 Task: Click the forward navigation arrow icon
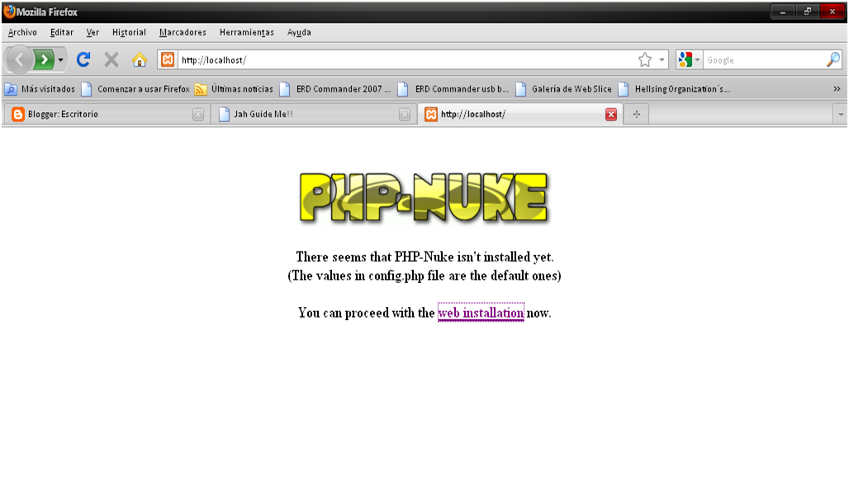[x=45, y=59]
